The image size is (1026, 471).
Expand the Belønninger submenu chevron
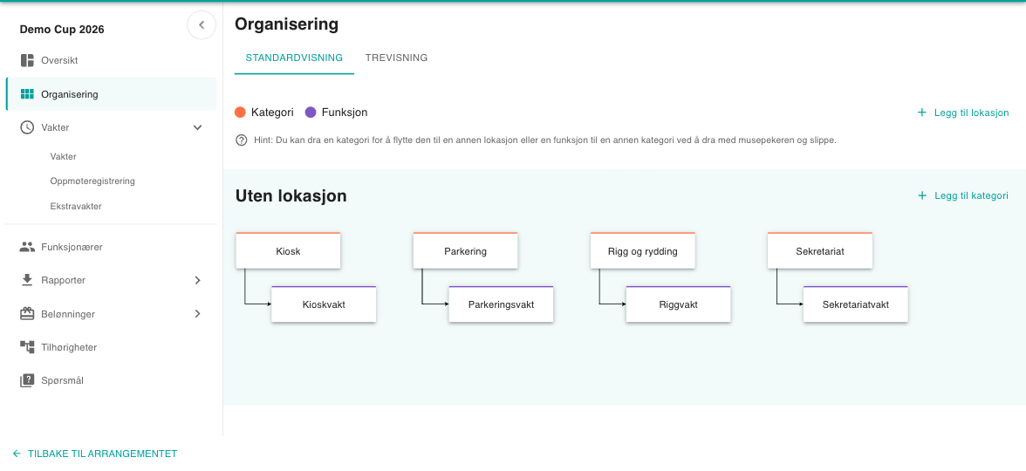click(197, 314)
